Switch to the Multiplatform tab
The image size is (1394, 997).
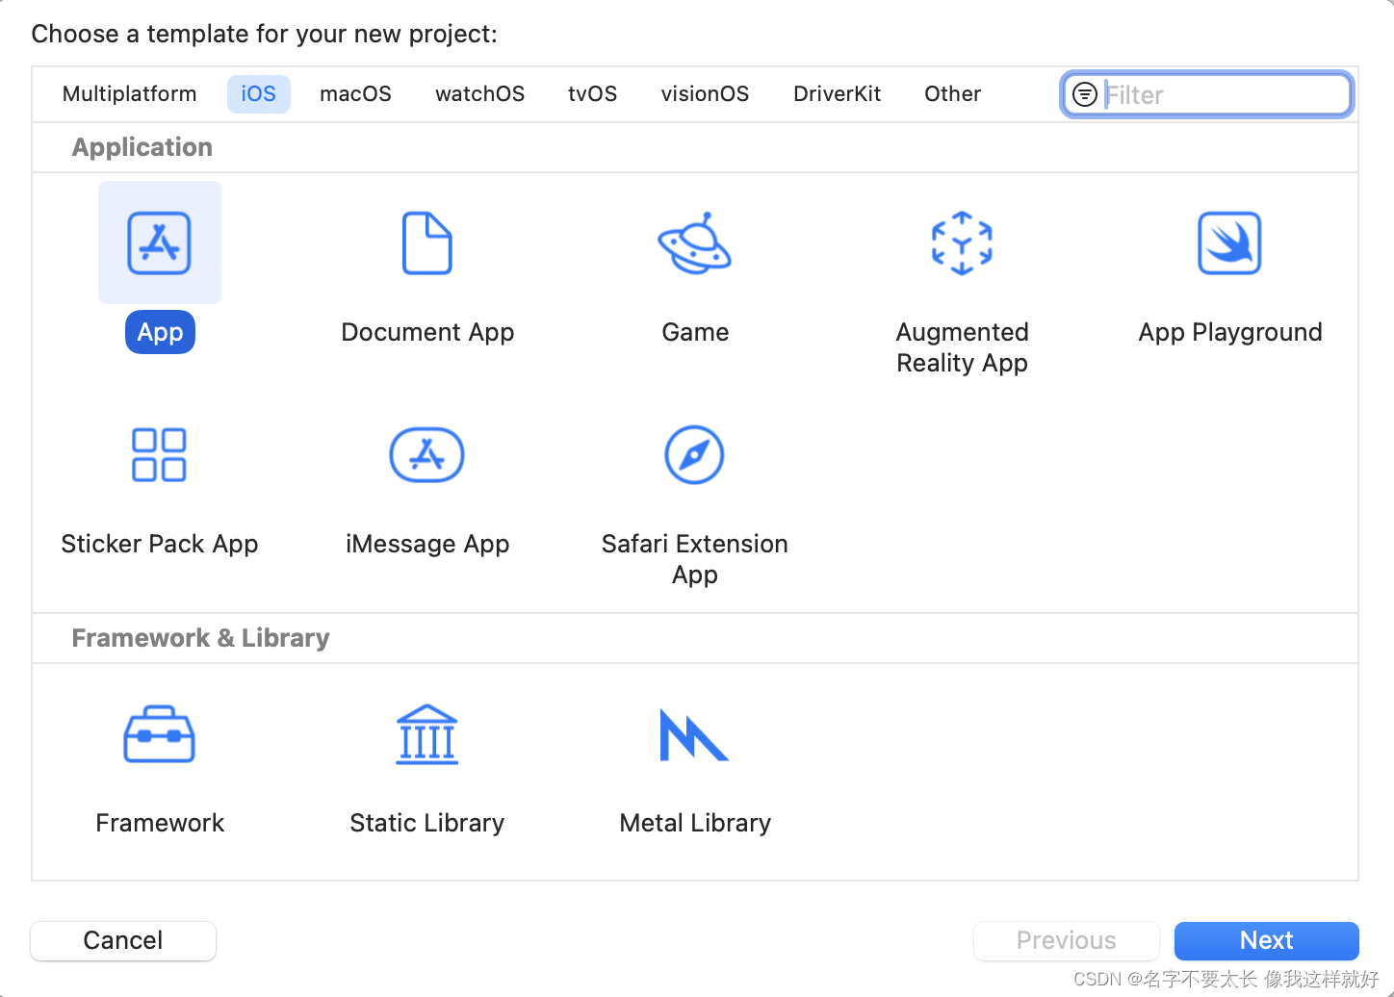click(x=129, y=93)
